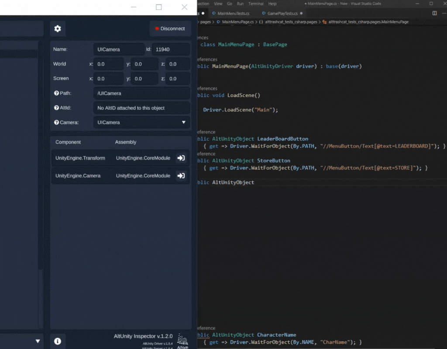Click the Component column header
Image resolution: width=447 pixels, height=349 pixels.
(68, 142)
